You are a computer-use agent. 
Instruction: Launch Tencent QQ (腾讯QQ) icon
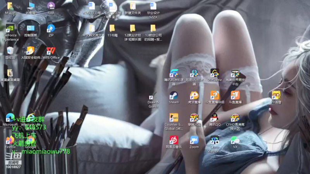tap(215, 120)
